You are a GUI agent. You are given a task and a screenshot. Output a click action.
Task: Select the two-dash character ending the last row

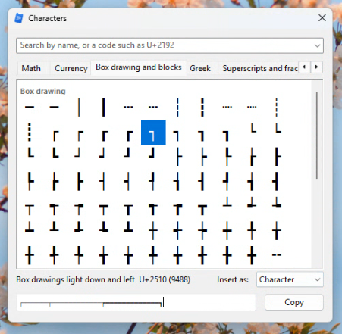(277, 255)
